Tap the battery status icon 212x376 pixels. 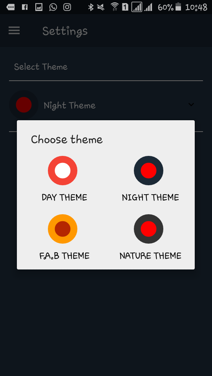[178, 7]
